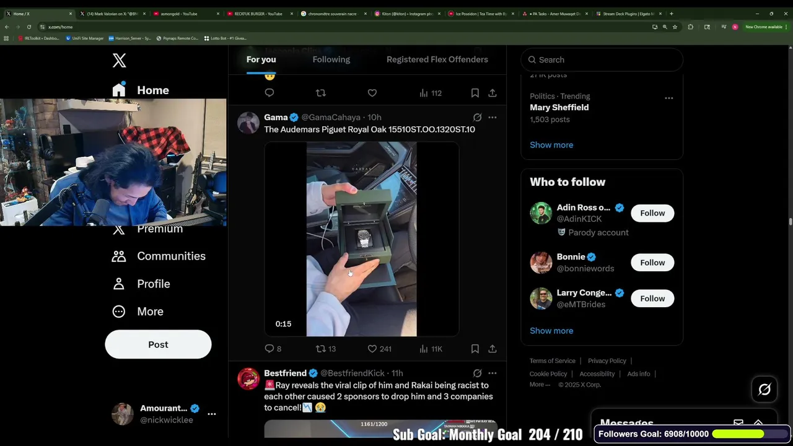Share Gama's Royal Oak post
Viewport: 793px width, 446px height.
coord(493,349)
